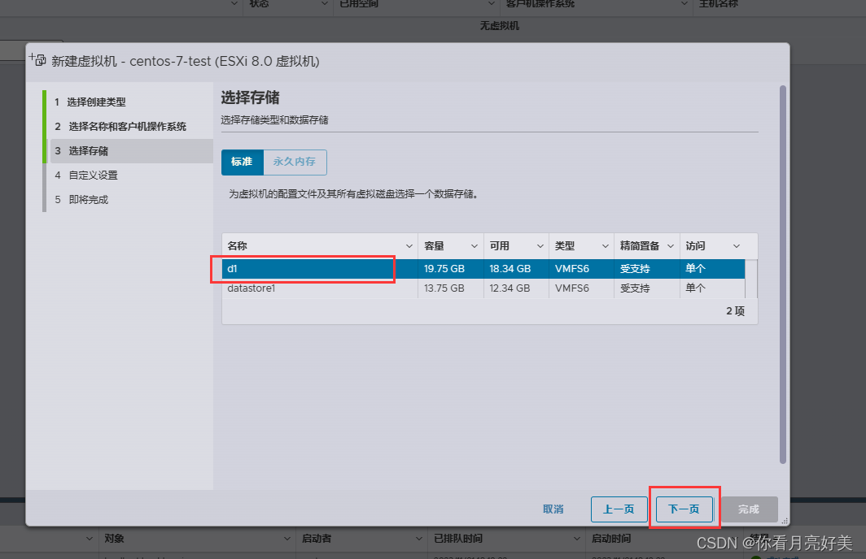Viewport: 866px width, 559px height.
Task: Click the 上一页 previous button
Action: (x=619, y=509)
